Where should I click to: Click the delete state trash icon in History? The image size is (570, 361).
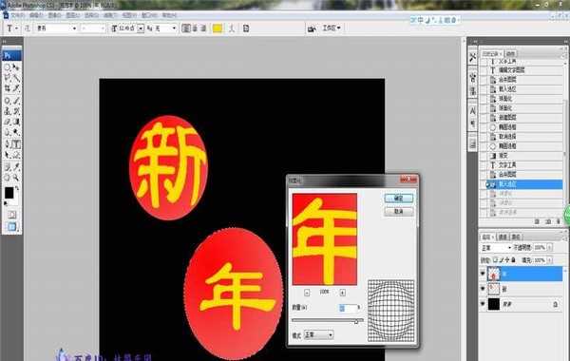pyautogui.click(x=559, y=221)
